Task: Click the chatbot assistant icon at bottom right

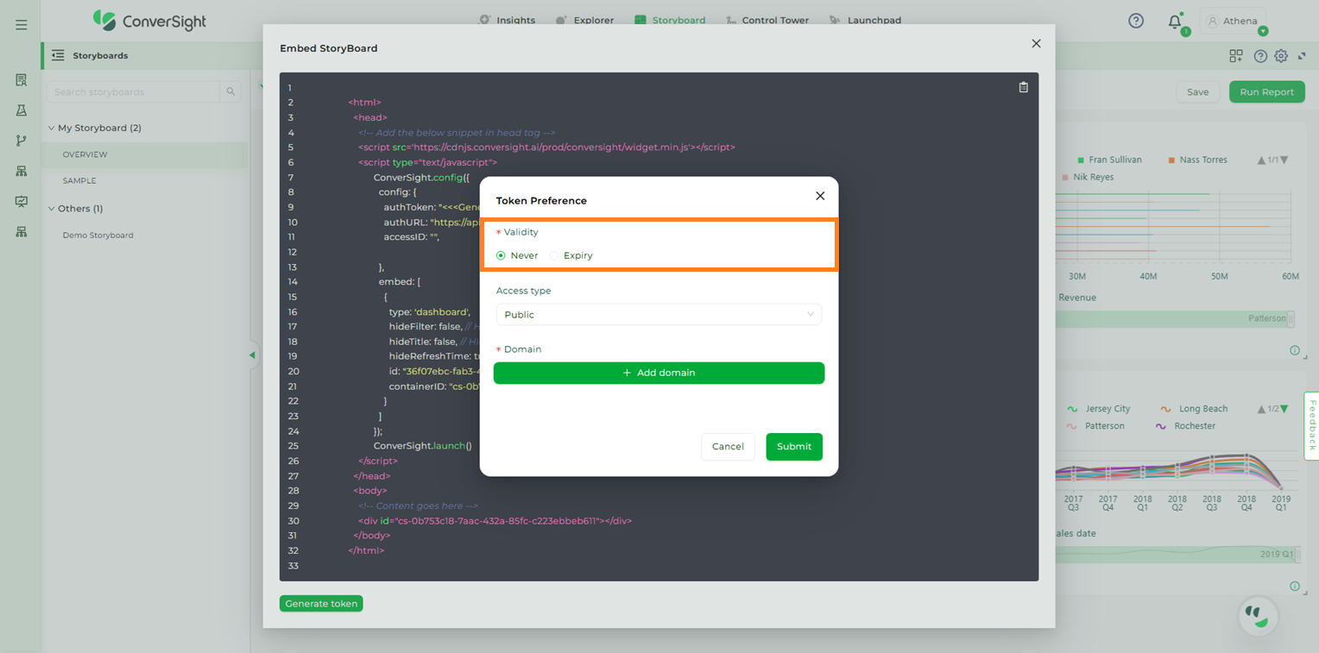Action: 1258,616
